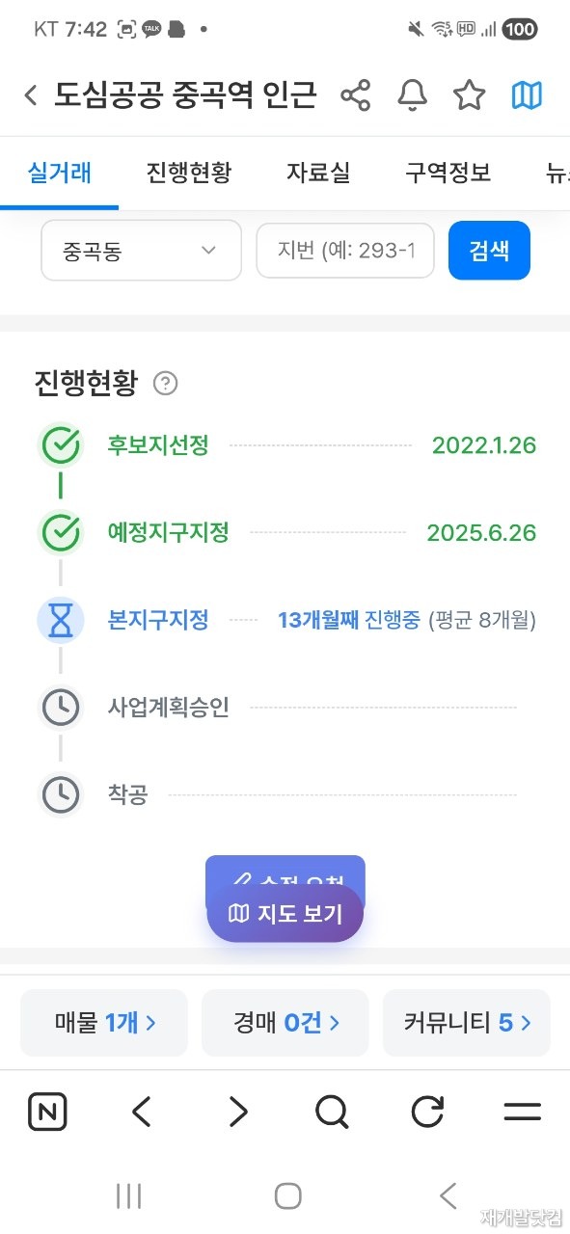Click the blue 검색 button
Viewport: 570px width, 1234px height.
pos(489,251)
